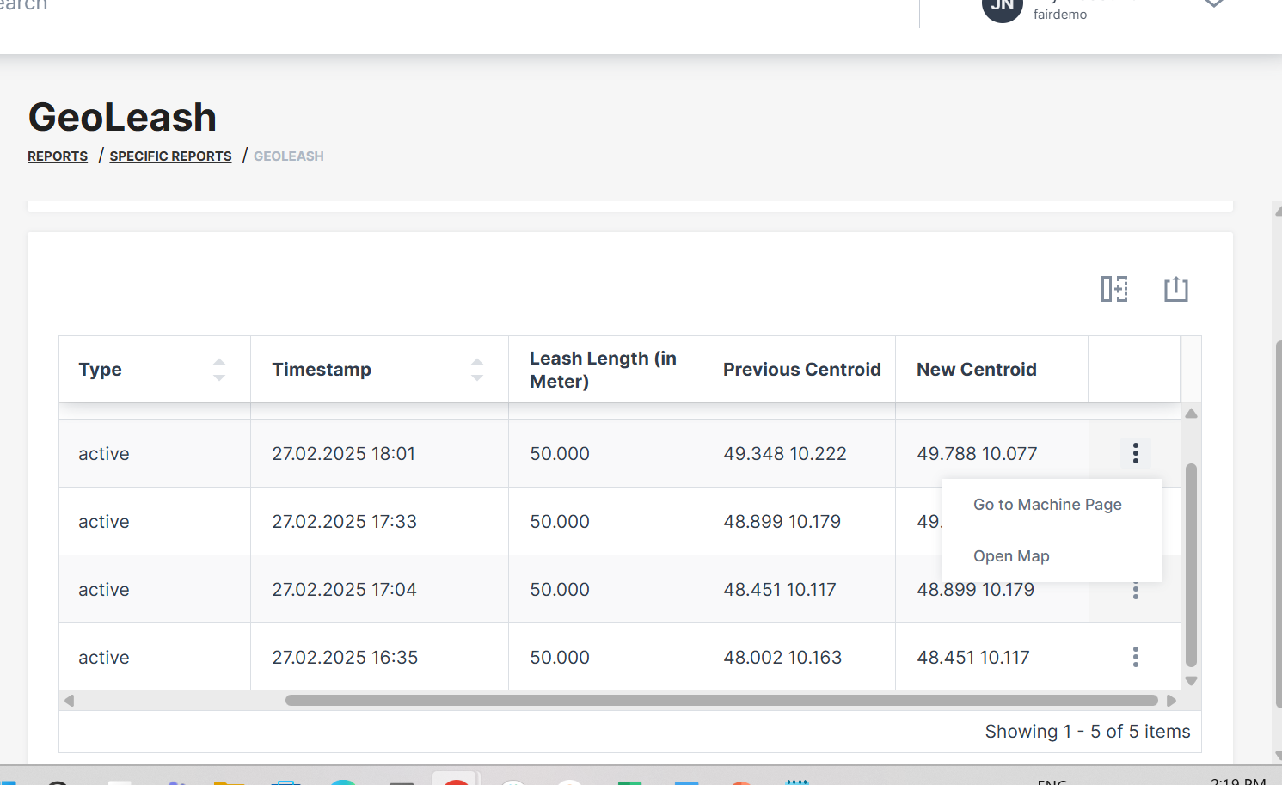Screen dimensions: 1282x785
Task: Open SPECIFIC REPORTS breadcrumb link
Action: 170,156
